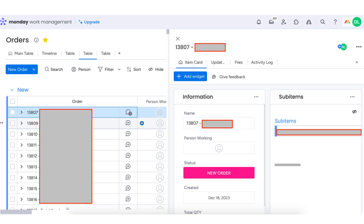Open the Item Card tab

coord(190,62)
